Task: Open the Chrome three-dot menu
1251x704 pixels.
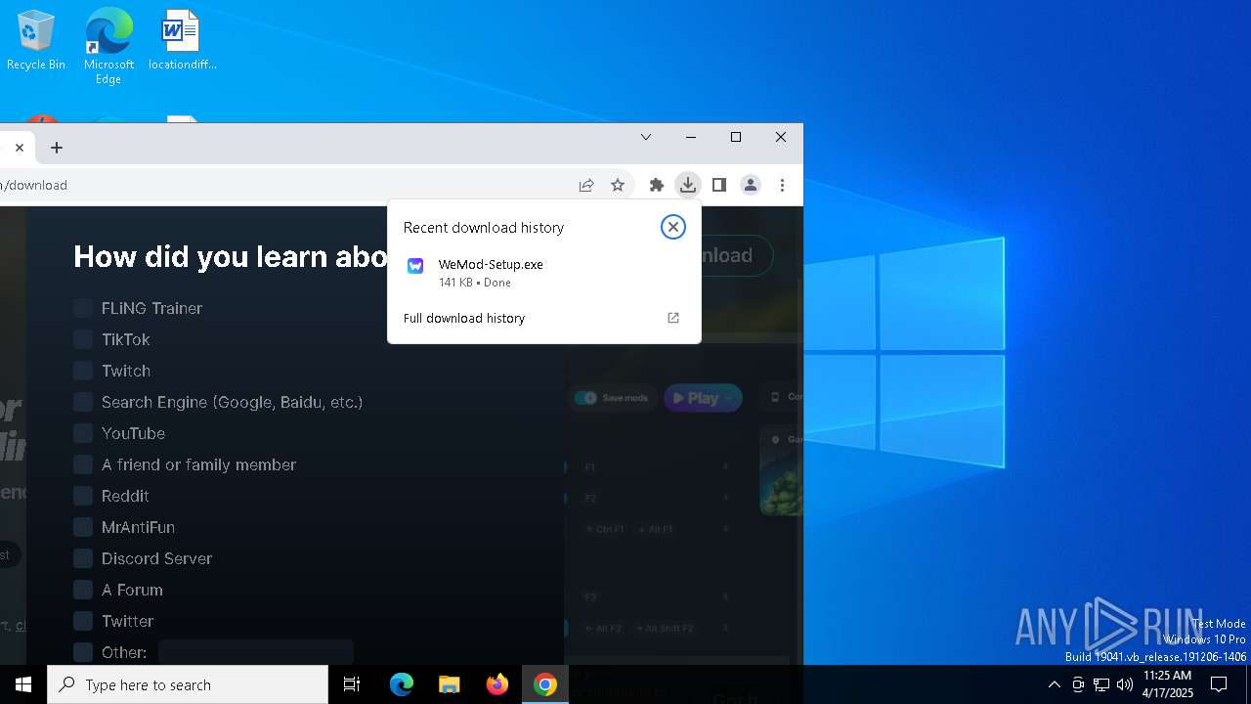Action: pos(782,185)
